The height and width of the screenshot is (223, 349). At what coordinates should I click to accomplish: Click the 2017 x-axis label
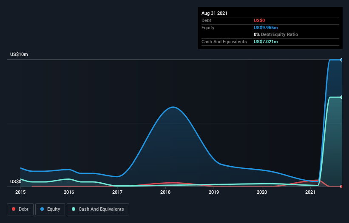[x=117, y=192]
